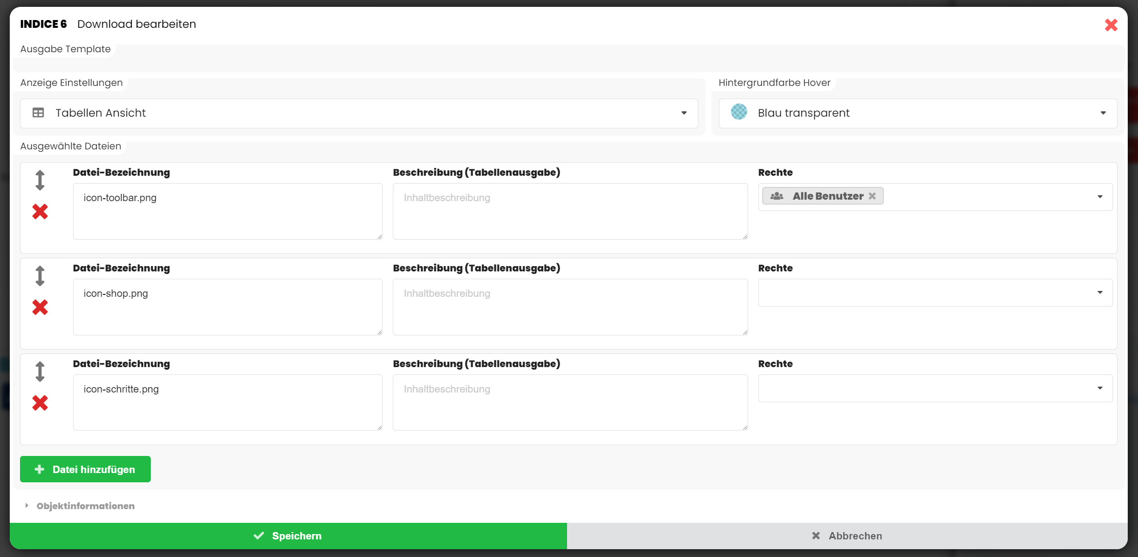Click Beschreibung field for icon-toolbar.png
This screenshot has width=1138, height=557.
click(570, 211)
